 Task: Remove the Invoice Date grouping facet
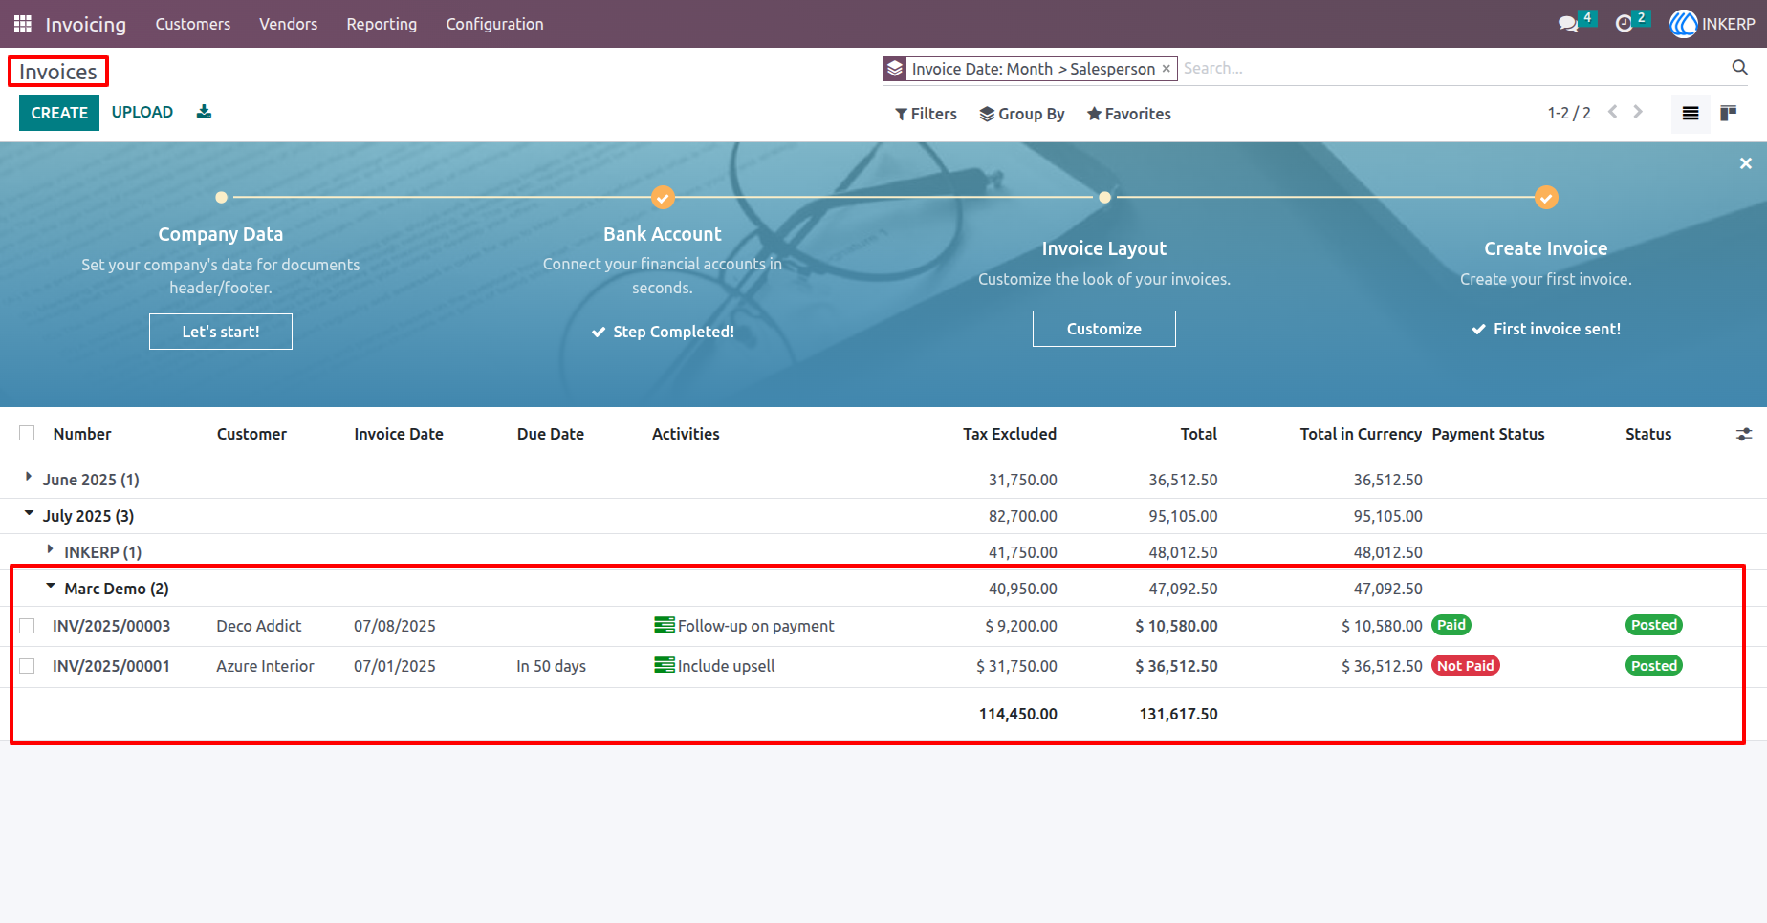click(x=1166, y=69)
